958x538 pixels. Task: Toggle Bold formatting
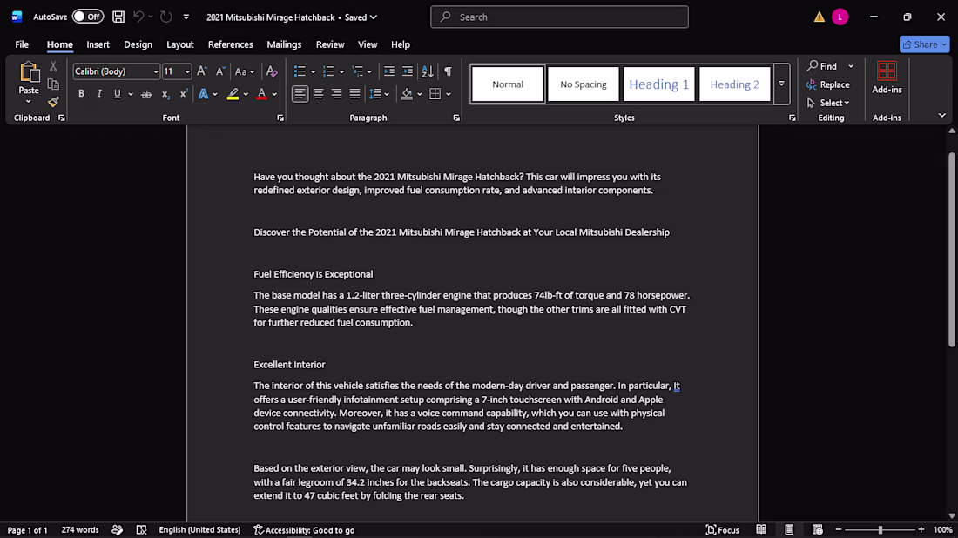[81, 94]
